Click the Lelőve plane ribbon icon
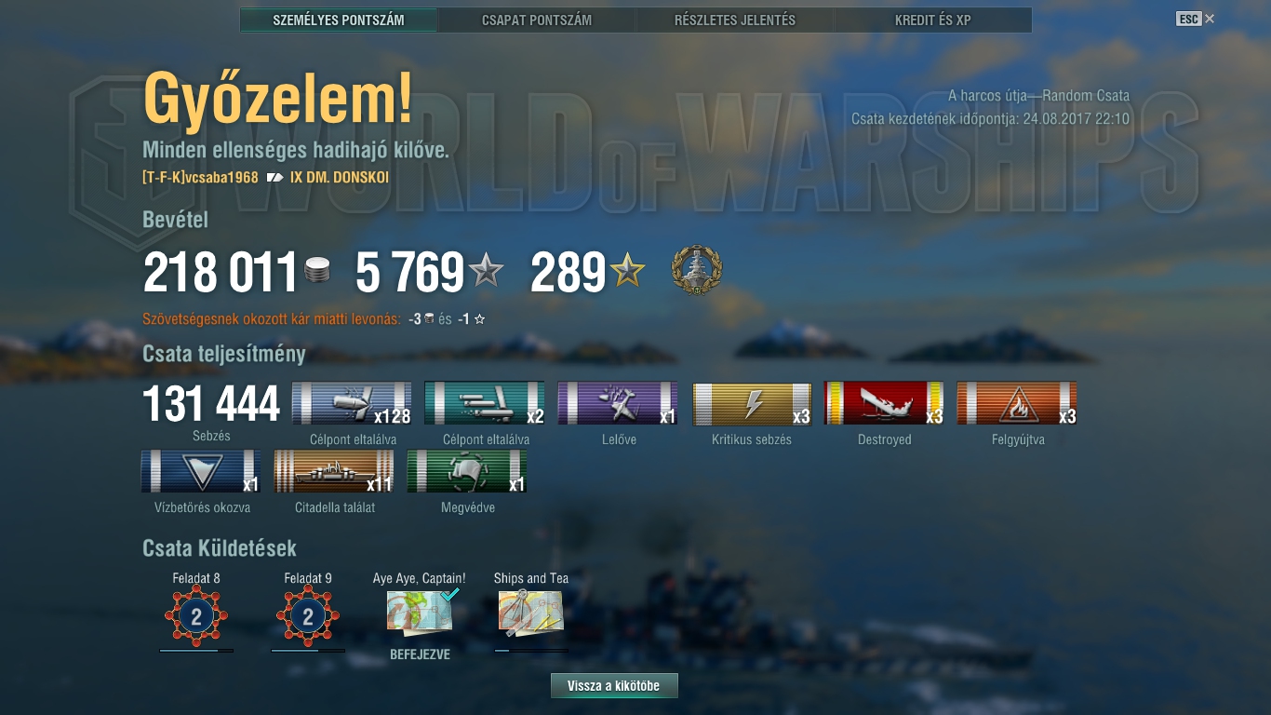 (618, 404)
